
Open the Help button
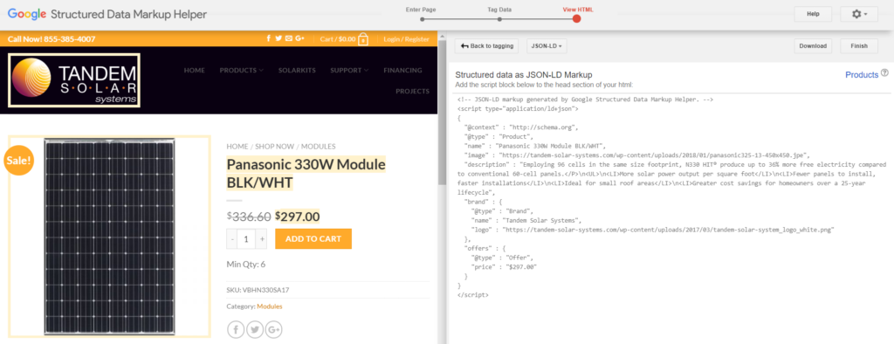[x=813, y=14]
